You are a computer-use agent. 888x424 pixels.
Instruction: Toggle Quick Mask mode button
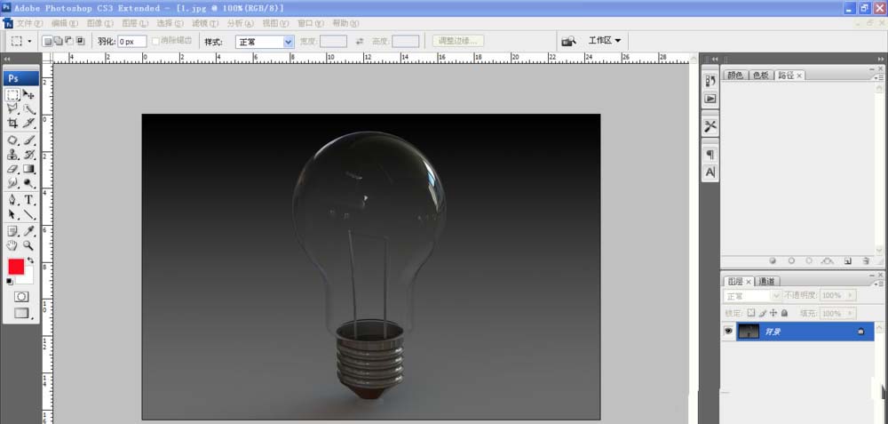coord(21,296)
